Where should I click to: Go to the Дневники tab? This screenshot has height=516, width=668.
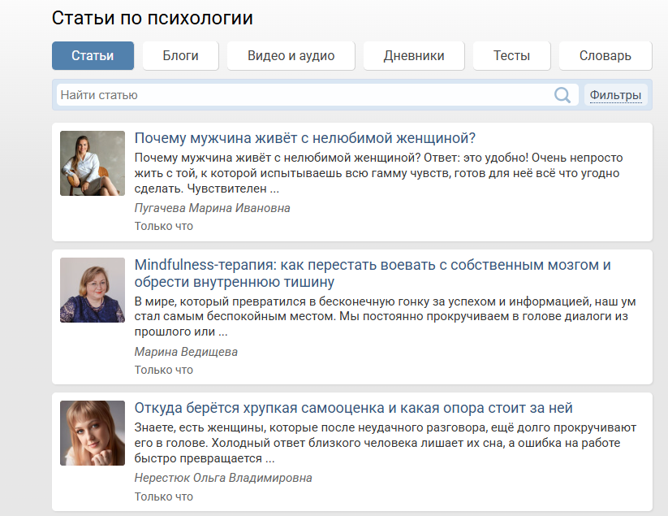pos(414,55)
